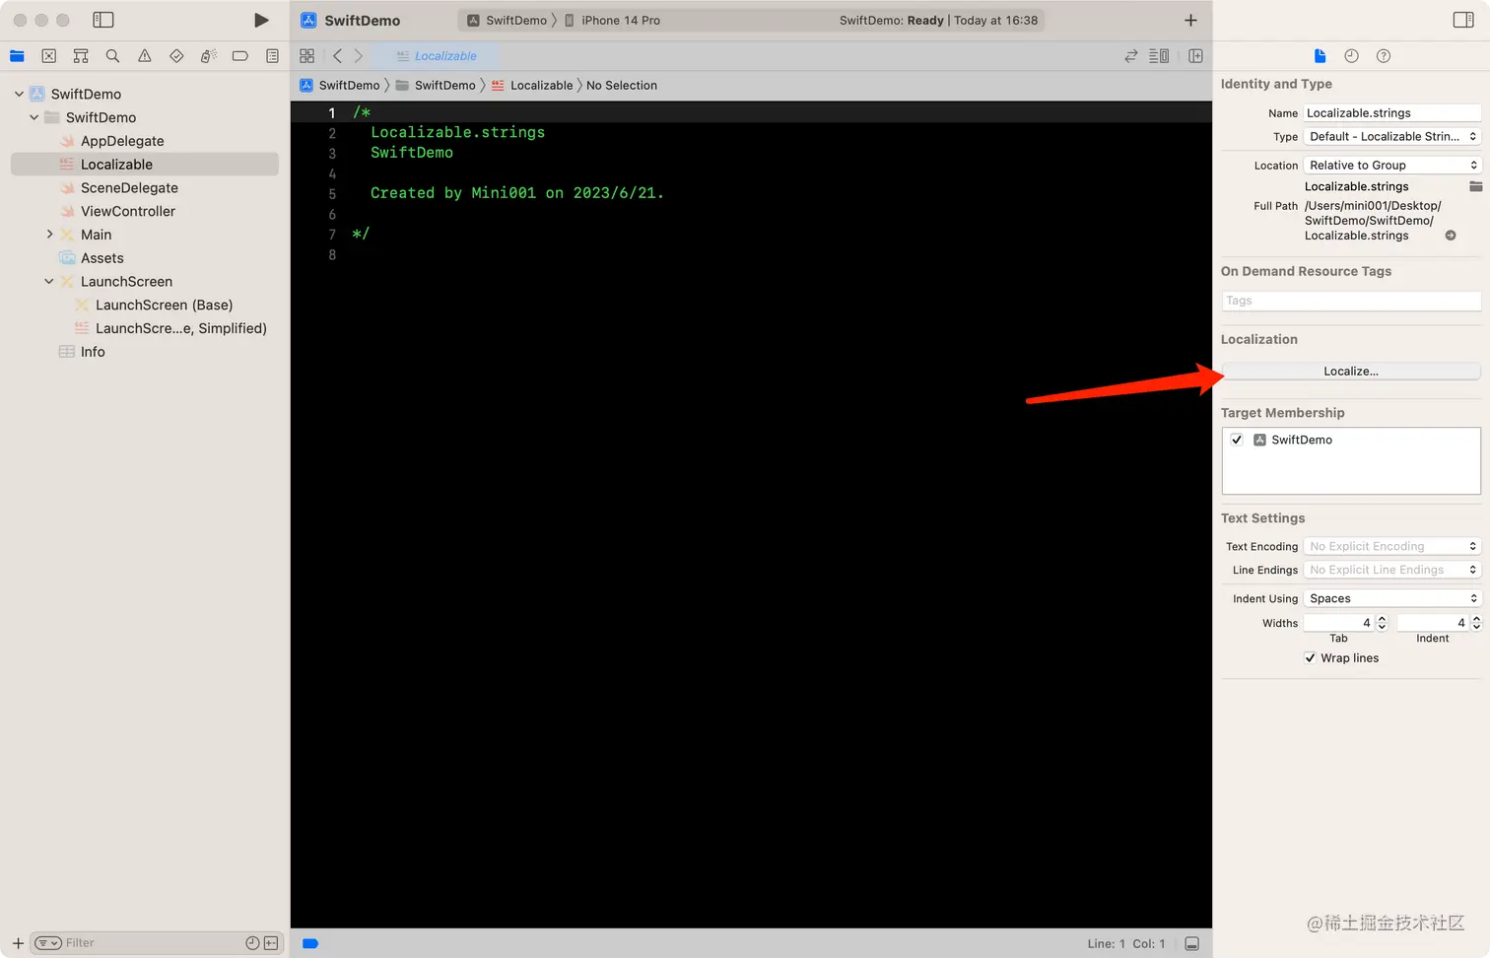Open the Debug navigator
Image resolution: width=1490 pixels, height=958 pixels.
click(x=208, y=56)
